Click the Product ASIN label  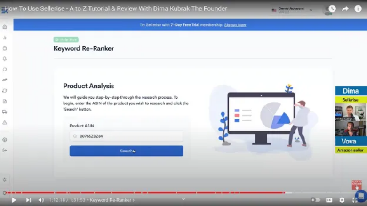click(x=82, y=126)
